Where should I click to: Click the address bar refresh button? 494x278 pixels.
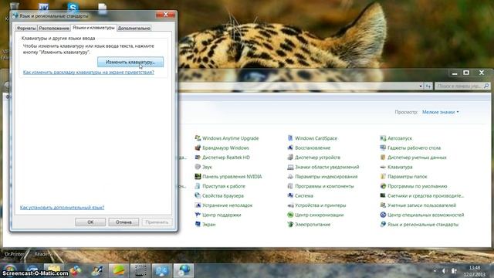(x=428, y=86)
